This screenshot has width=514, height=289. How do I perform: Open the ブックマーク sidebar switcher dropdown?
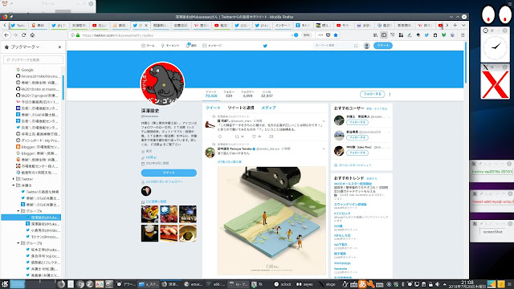pos(25,47)
